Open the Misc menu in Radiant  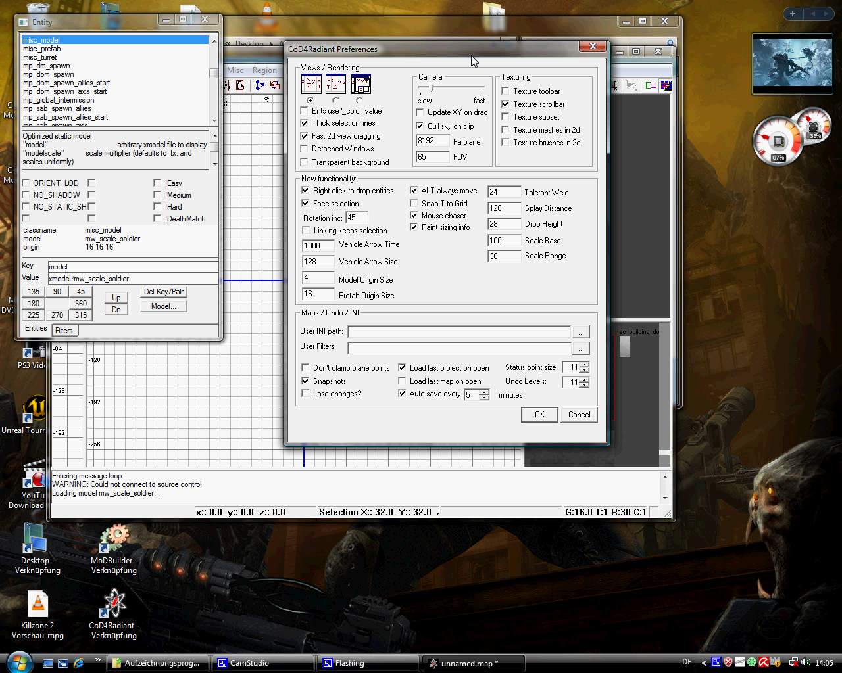tap(235, 70)
